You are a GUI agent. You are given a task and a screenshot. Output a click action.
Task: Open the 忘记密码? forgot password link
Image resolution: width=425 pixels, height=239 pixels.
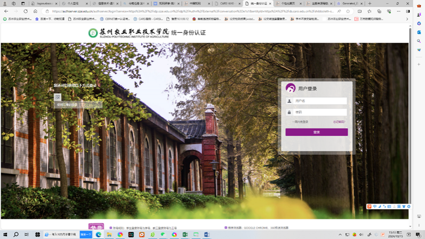click(x=339, y=122)
